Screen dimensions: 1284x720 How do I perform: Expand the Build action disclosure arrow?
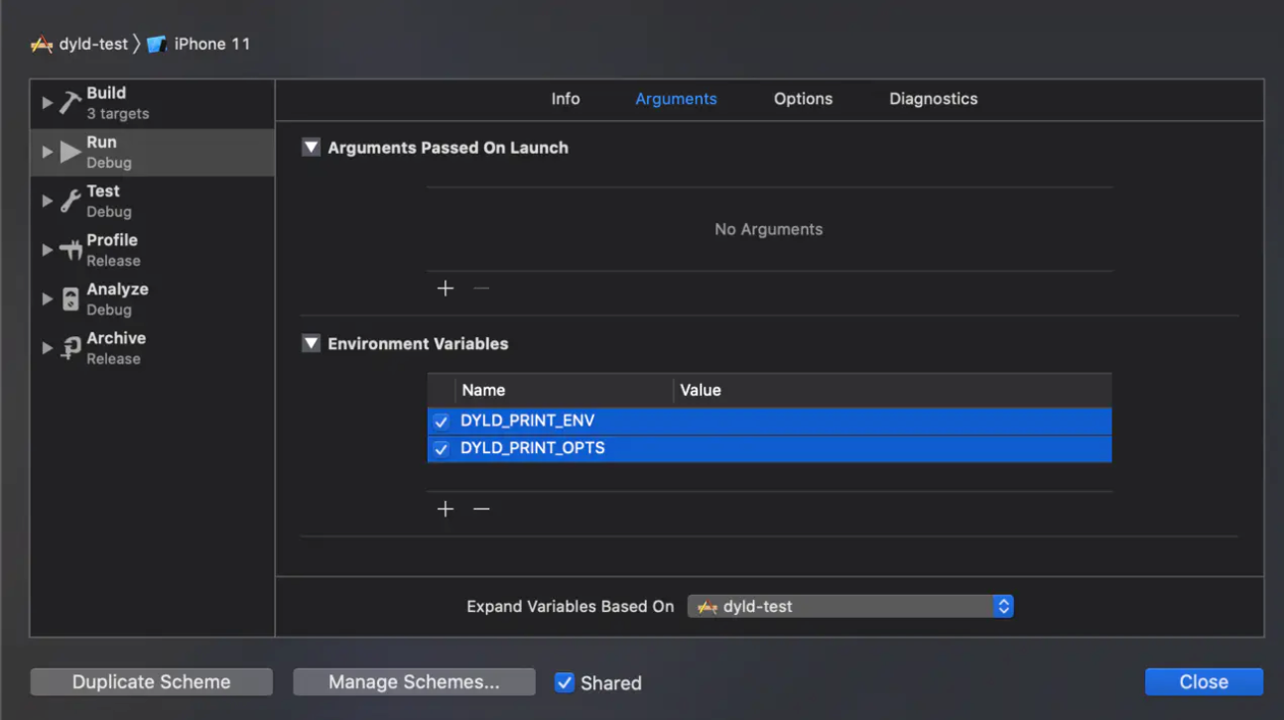(x=47, y=103)
